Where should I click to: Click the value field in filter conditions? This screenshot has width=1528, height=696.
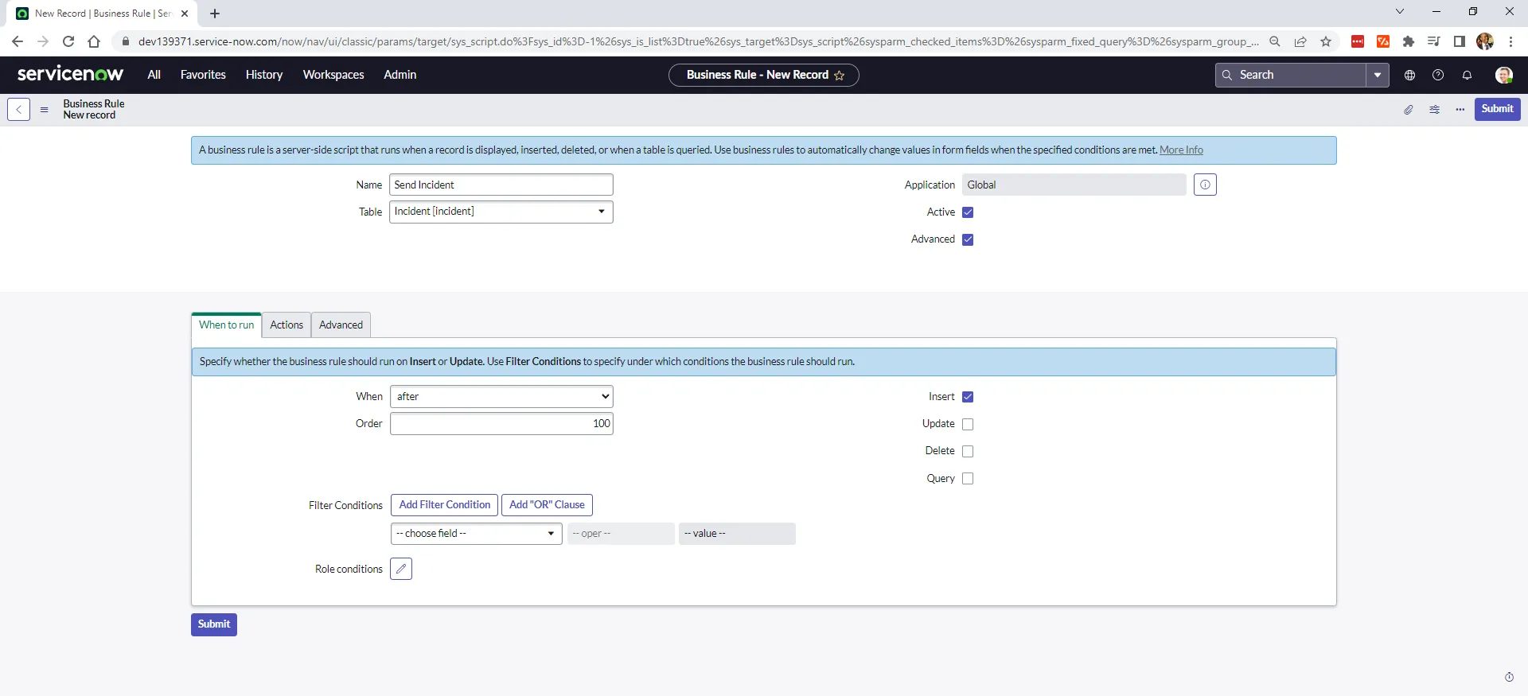737,533
